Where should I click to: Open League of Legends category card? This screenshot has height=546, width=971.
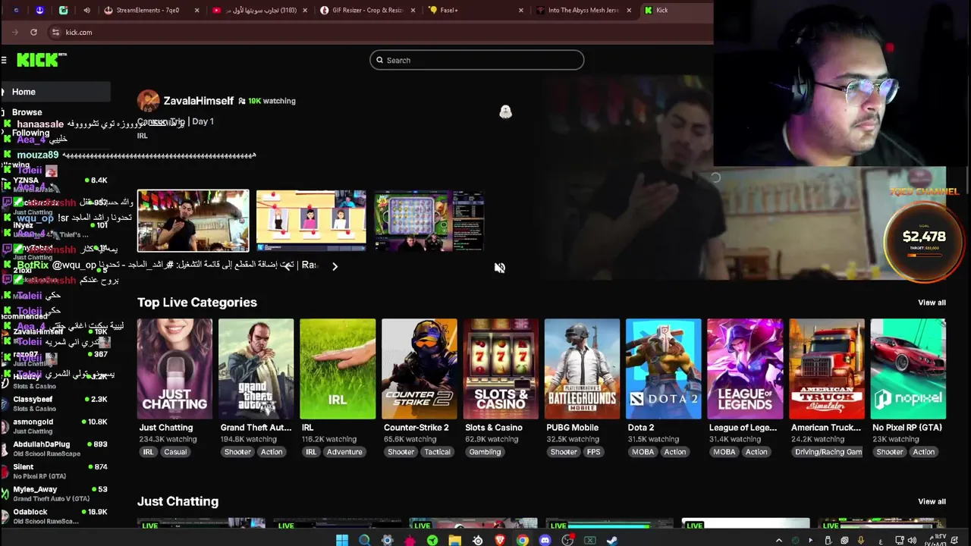(x=745, y=369)
